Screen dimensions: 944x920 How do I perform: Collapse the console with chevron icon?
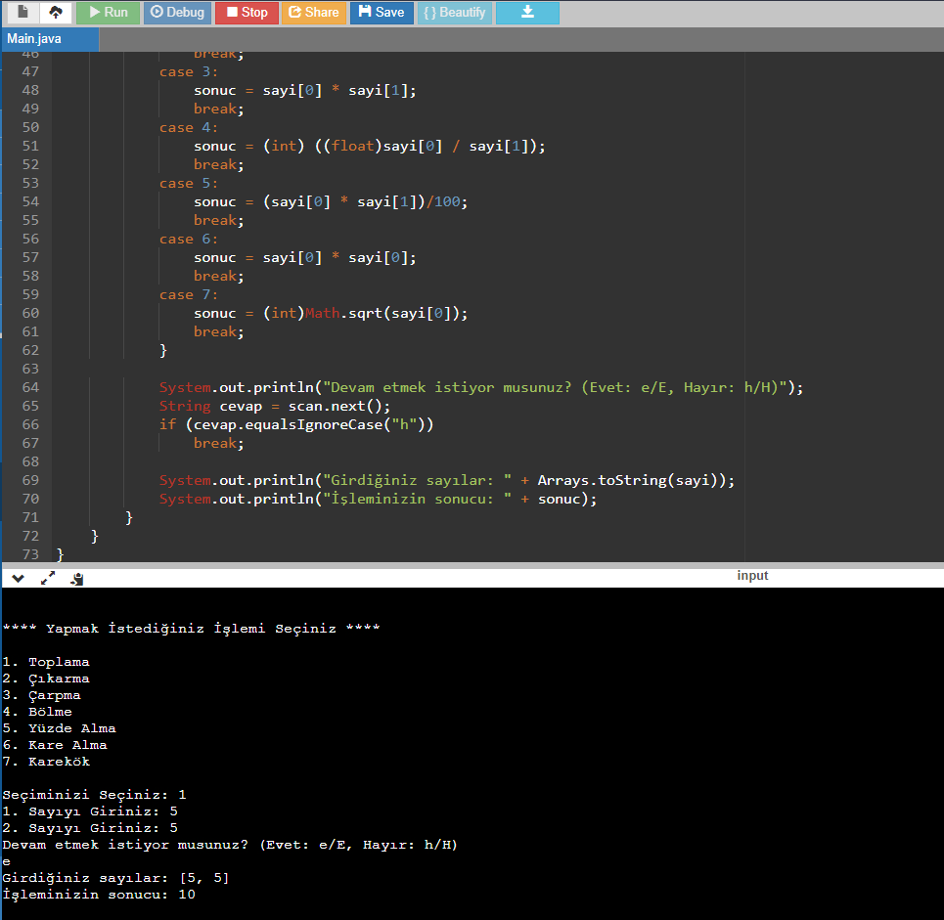(x=18, y=579)
